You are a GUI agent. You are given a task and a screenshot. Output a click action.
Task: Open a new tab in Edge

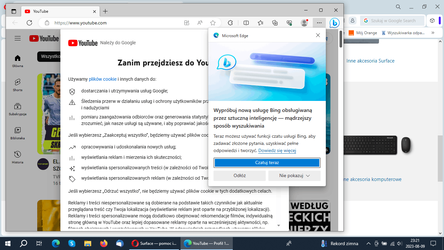click(x=105, y=11)
